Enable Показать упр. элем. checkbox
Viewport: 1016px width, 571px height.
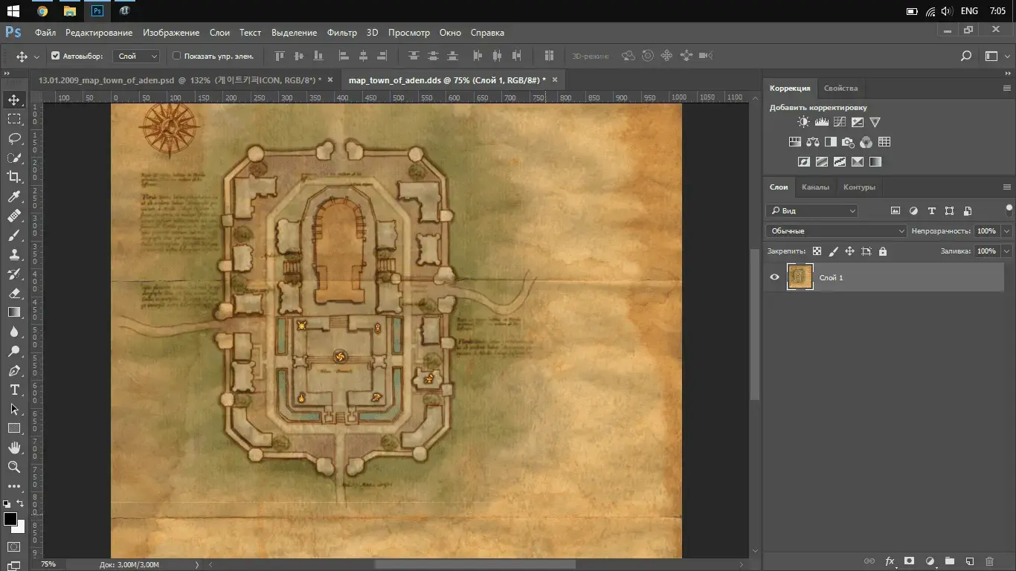click(x=177, y=56)
